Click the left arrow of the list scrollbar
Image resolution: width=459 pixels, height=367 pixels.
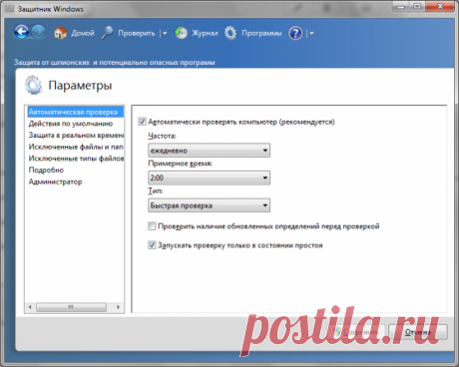pyautogui.click(x=30, y=307)
